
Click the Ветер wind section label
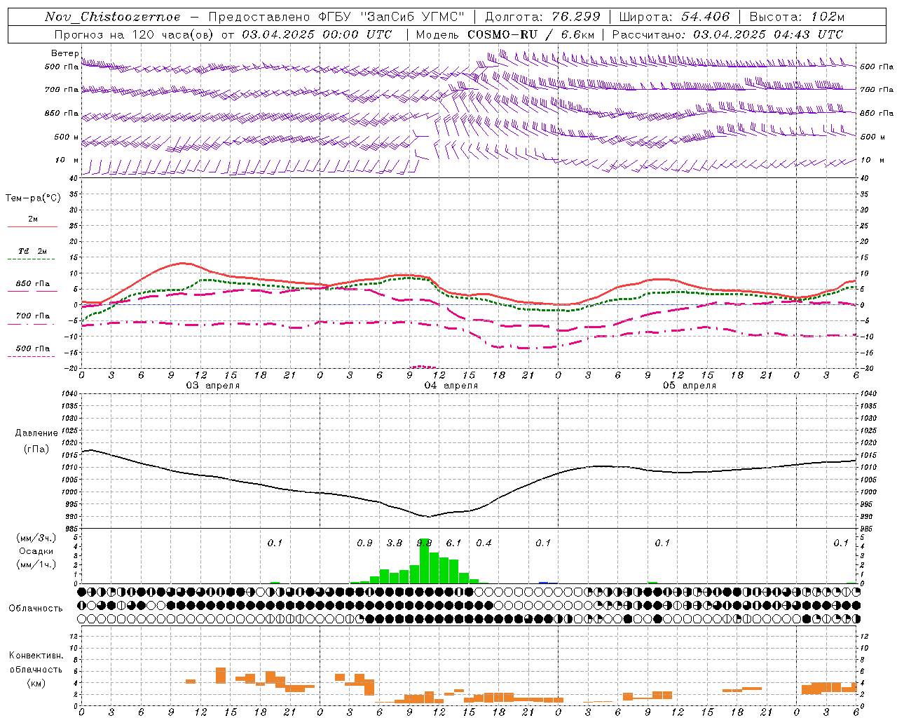click(x=64, y=53)
